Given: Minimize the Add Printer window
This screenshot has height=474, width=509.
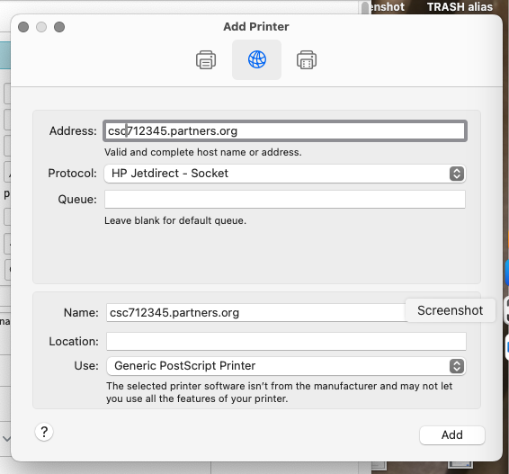Looking at the screenshot, I should 41,27.
